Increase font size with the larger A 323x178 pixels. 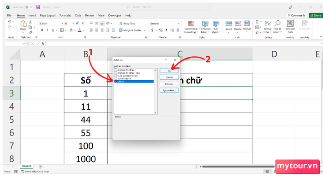tap(78, 24)
